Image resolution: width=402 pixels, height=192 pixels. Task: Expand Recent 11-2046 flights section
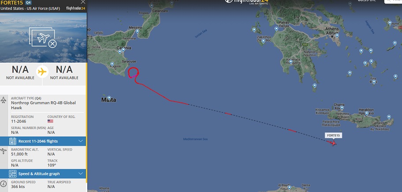[43, 141]
